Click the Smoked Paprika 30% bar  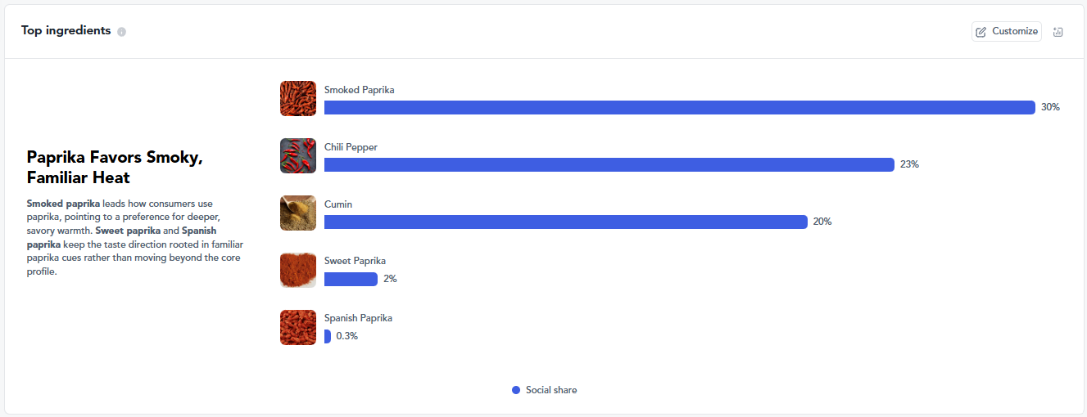click(680, 107)
